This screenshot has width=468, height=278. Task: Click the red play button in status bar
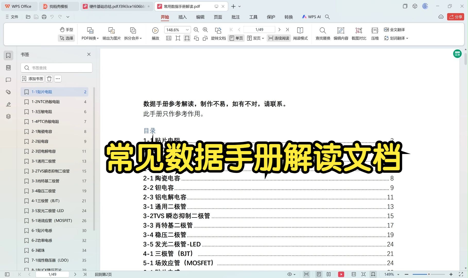coord(341,274)
